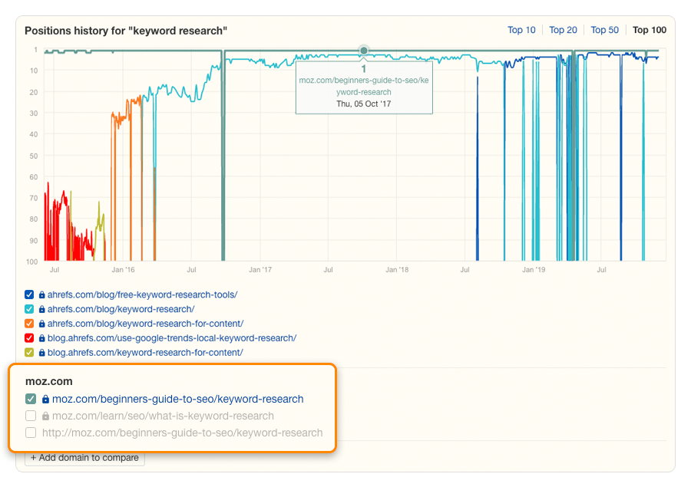
Task: Click the "Jan '17" x-axis label
Action: click(260, 269)
